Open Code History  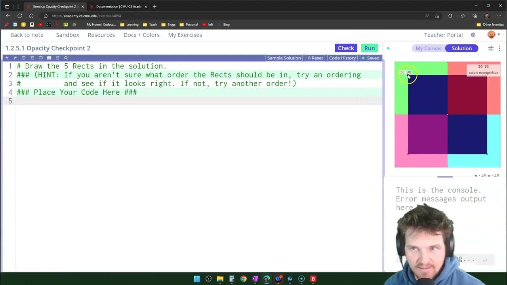click(342, 58)
